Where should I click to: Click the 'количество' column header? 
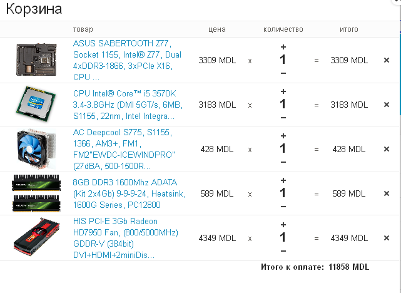[x=283, y=29]
